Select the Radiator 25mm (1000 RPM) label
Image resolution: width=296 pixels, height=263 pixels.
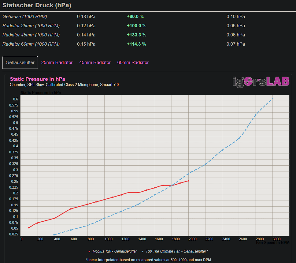click(x=31, y=26)
